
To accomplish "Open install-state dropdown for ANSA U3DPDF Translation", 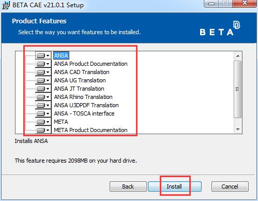I will (x=43, y=105).
